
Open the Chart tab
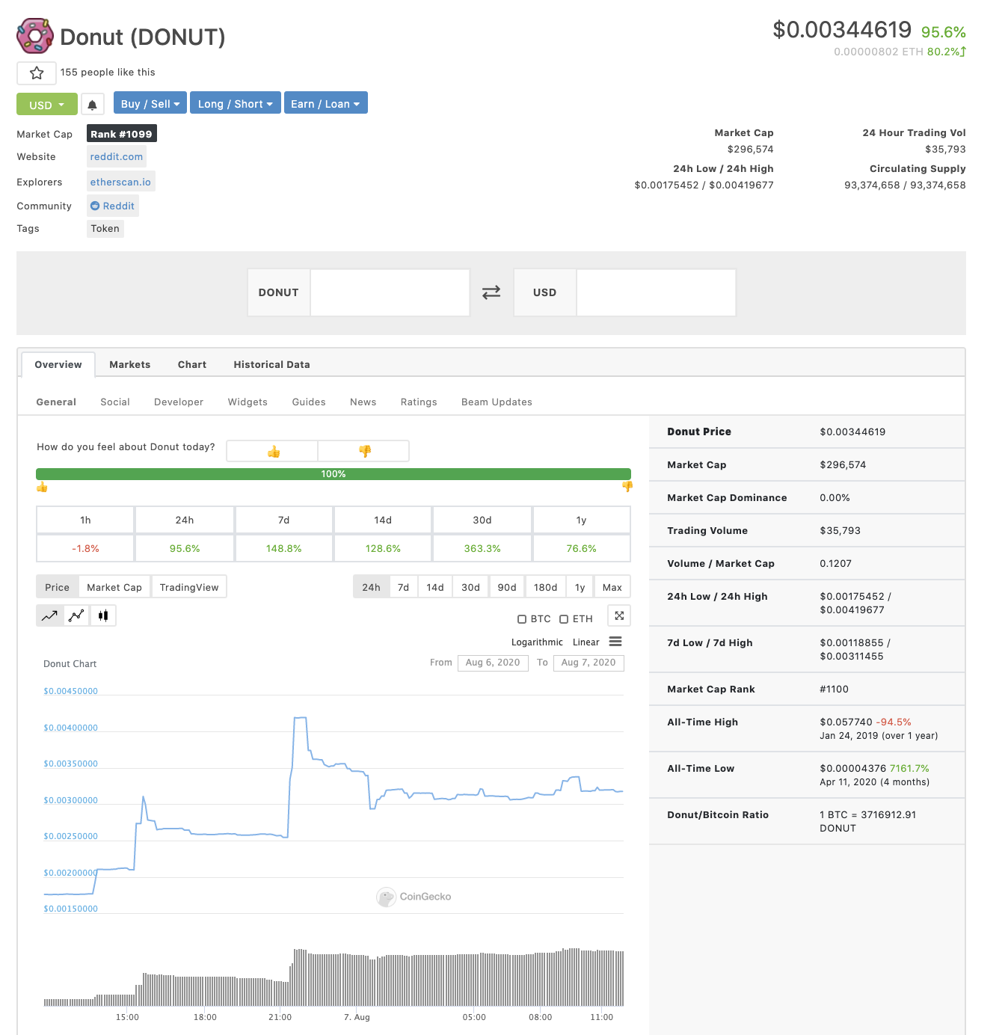[192, 364]
